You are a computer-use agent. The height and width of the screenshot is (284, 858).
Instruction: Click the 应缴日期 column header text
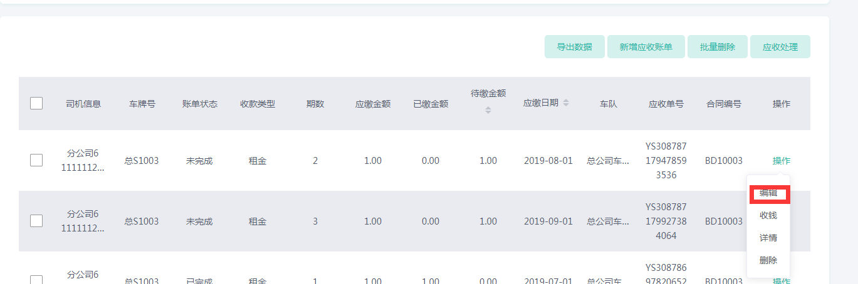click(x=540, y=103)
